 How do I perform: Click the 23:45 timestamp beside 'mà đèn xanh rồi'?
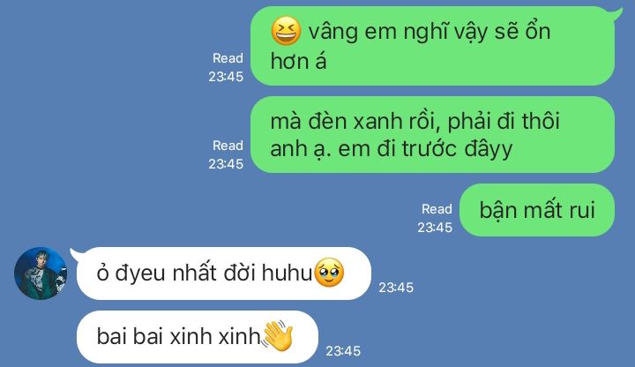point(226,164)
